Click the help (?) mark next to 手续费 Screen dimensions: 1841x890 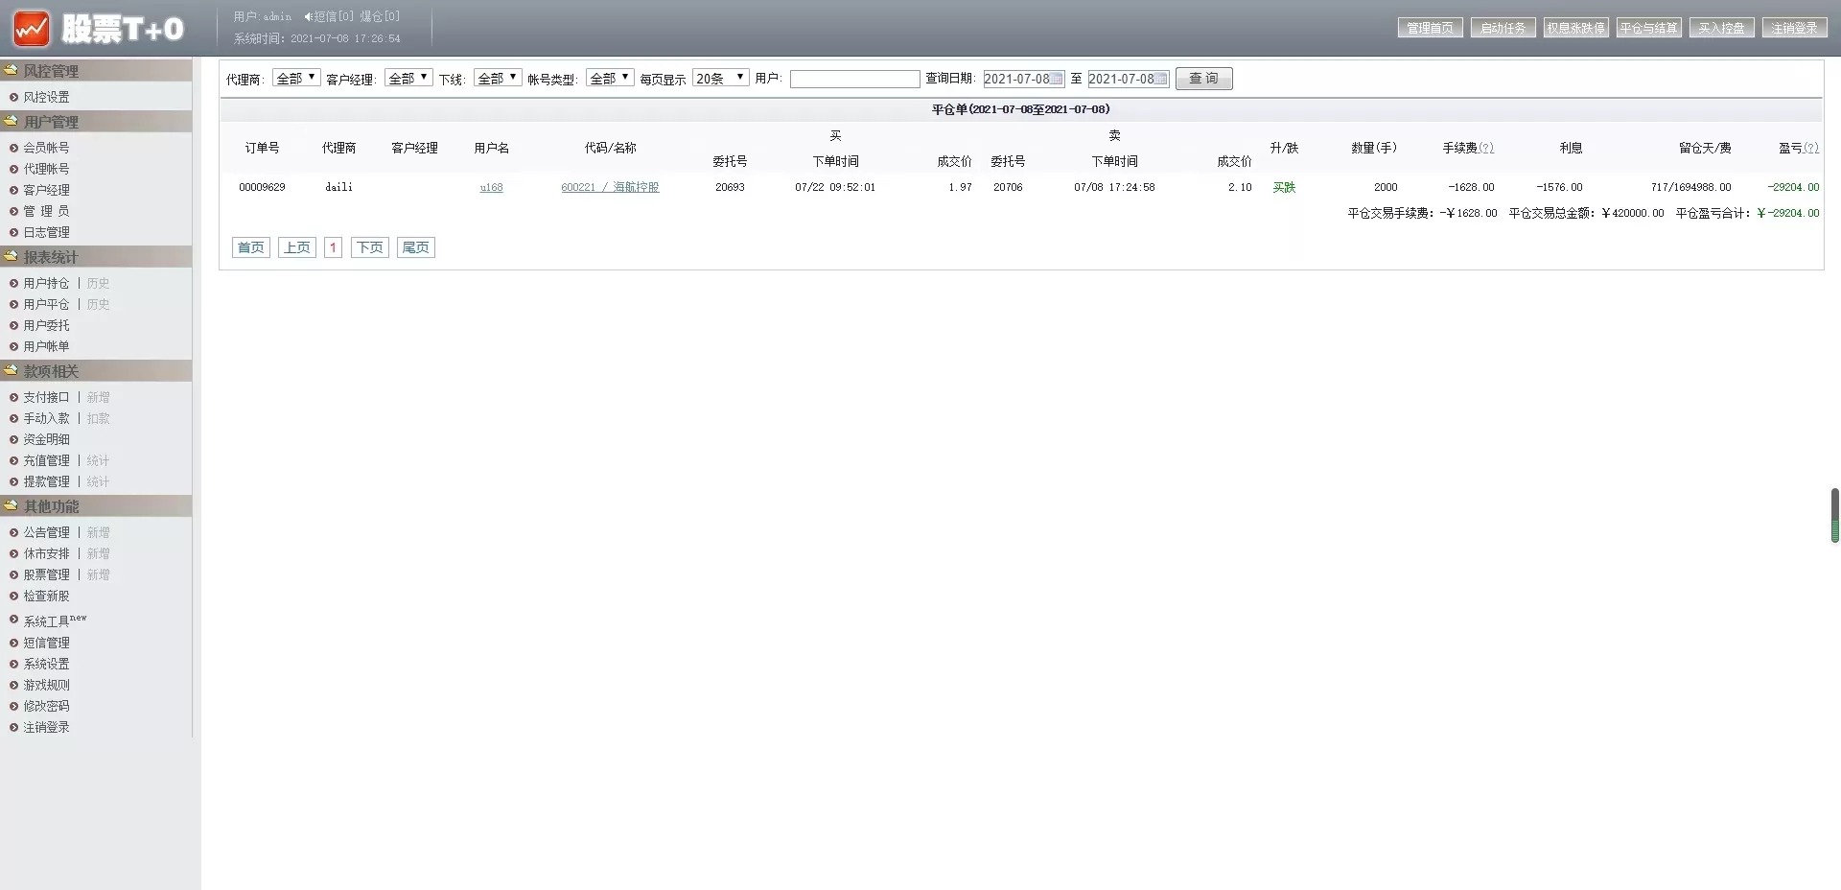pyautogui.click(x=1485, y=148)
